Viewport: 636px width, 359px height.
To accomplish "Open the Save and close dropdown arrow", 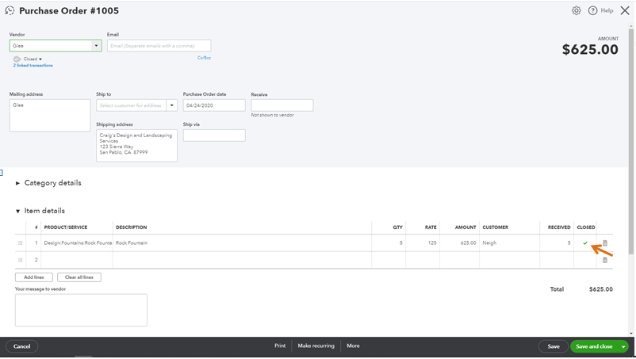I will pyautogui.click(x=624, y=347).
